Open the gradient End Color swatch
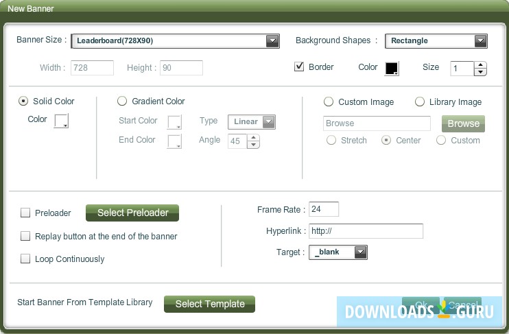 [x=174, y=141]
